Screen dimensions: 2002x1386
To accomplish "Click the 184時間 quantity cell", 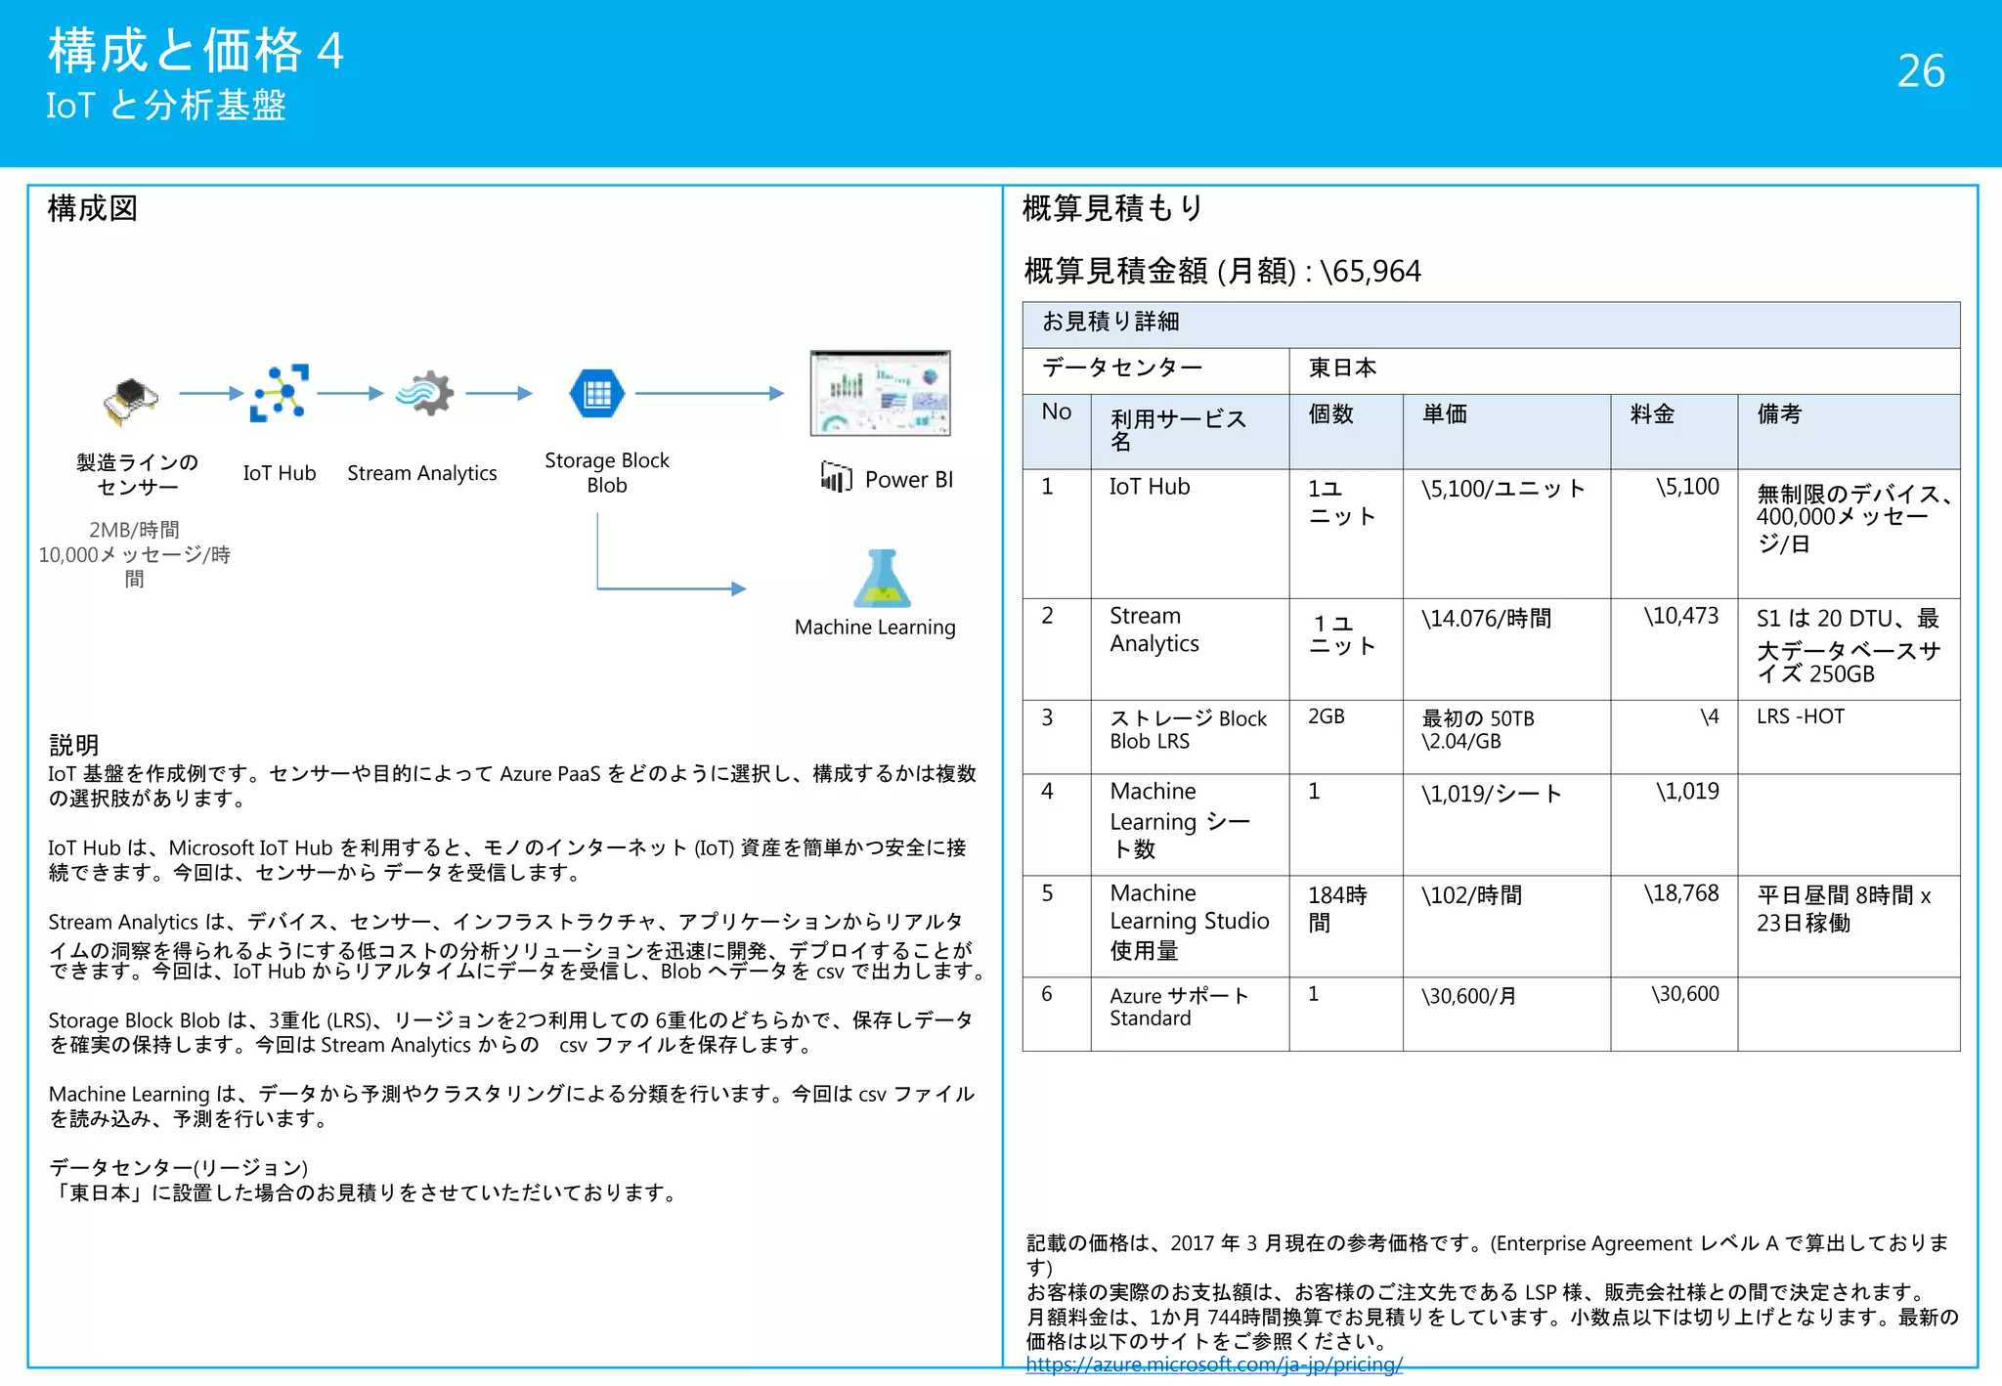I will pos(1345,927).
